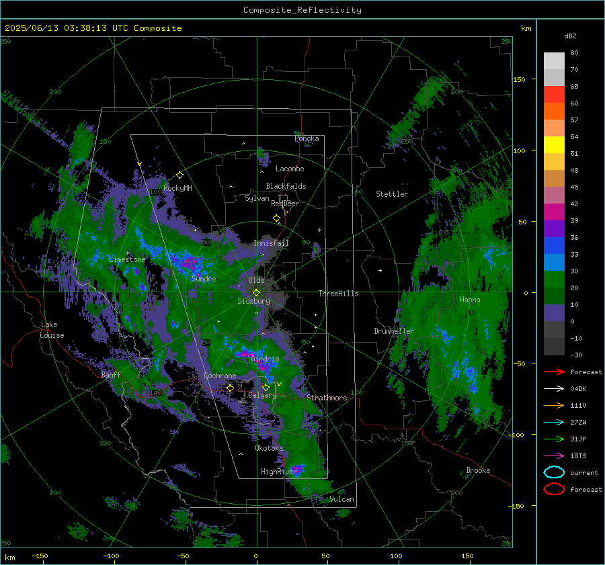The height and width of the screenshot is (565, 605).
Task: Click the green 31JP arrow icon
Action: click(554, 439)
